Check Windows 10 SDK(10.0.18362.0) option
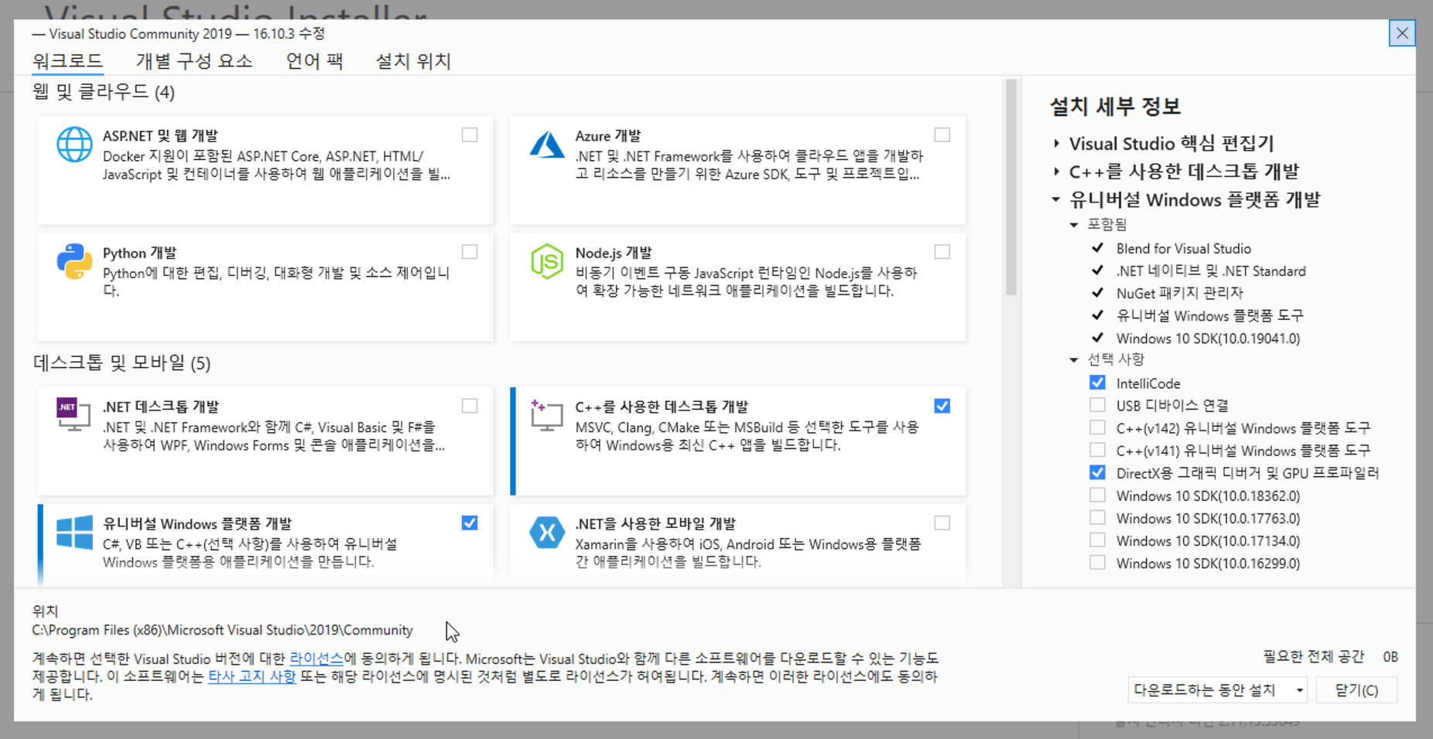The height and width of the screenshot is (739, 1433). click(1097, 495)
